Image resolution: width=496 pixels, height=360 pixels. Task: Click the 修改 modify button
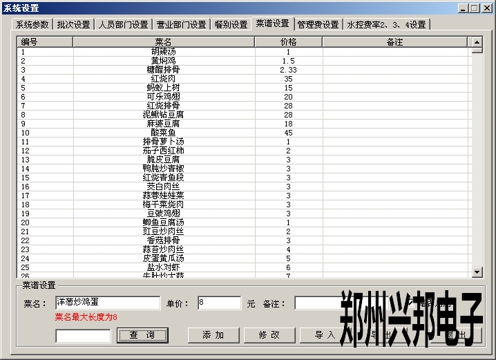[269, 335]
